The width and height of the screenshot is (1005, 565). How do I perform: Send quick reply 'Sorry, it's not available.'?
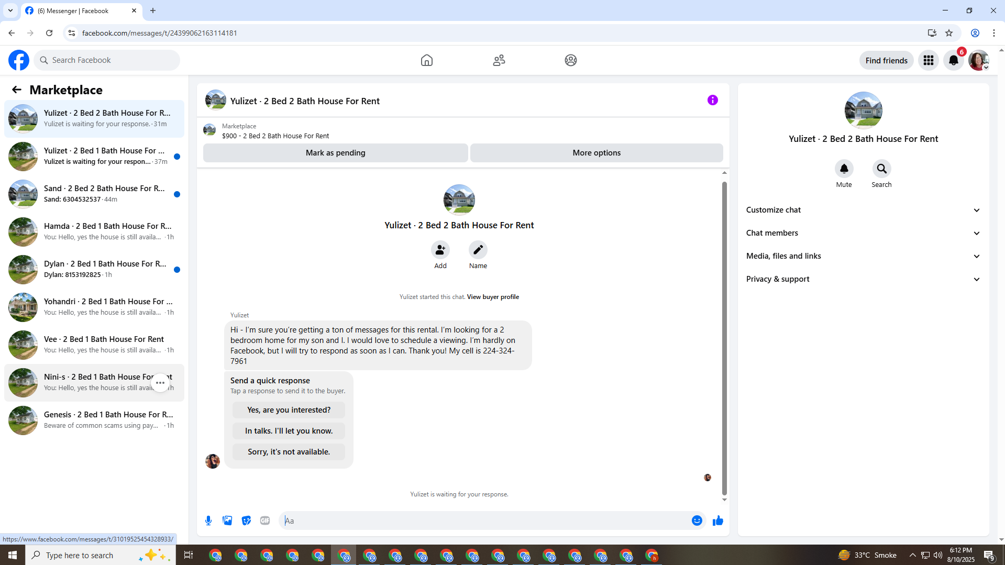tap(289, 452)
